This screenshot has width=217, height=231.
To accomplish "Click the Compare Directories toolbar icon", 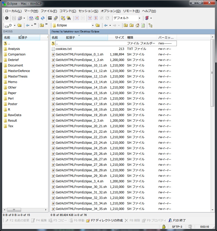I will click(x=31, y=18).
